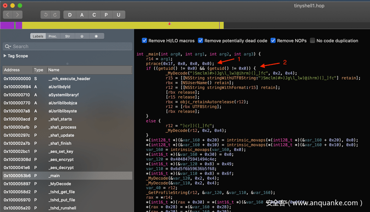Switch to the Proc. tab
The width and height of the screenshot is (370, 212).
click(x=53, y=36)
